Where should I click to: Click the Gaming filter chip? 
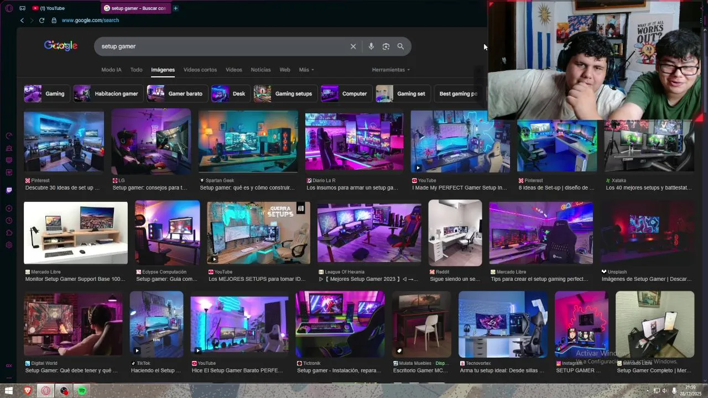point(47,93)
